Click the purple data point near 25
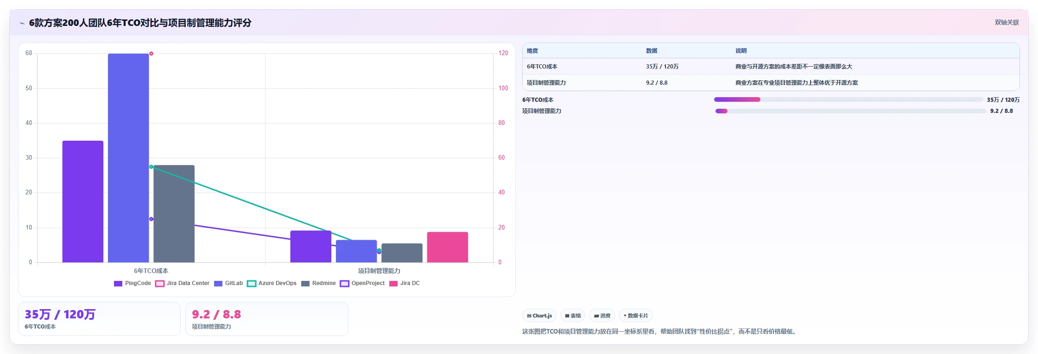This screenshot has height=354, width=1038. (x=151, y=219)
